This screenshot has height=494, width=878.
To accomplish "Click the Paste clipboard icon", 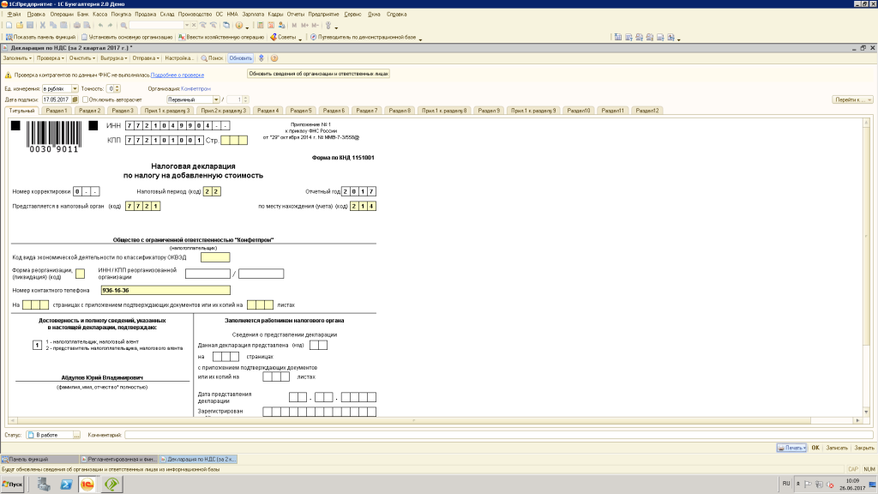I will [63, 25].
